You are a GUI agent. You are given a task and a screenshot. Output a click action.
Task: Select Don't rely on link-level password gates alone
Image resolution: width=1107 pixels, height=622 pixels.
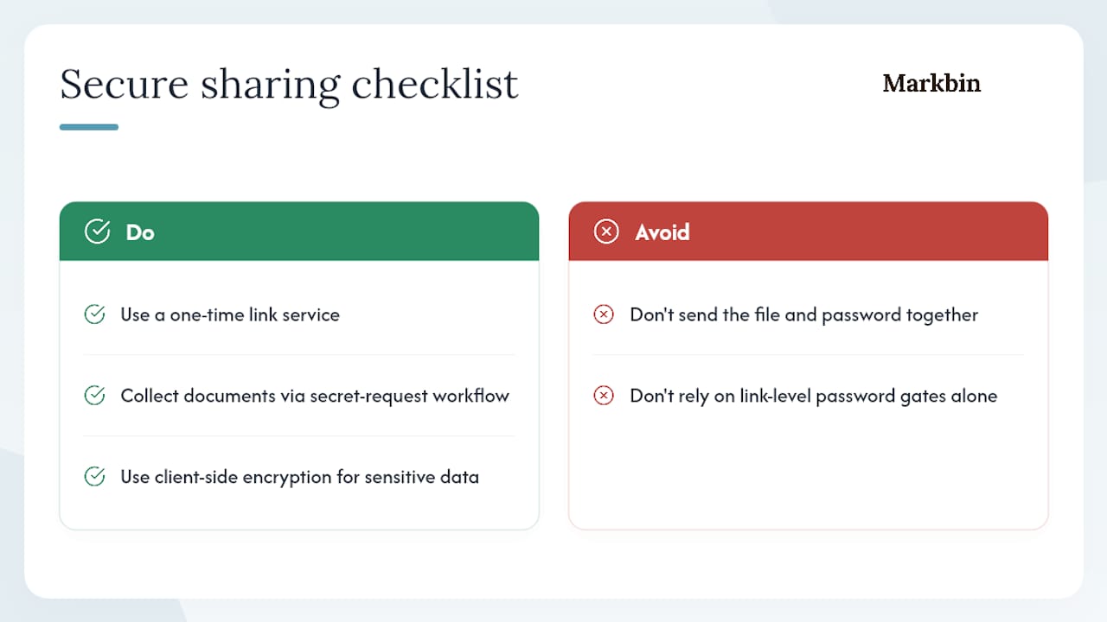(814, 396)
